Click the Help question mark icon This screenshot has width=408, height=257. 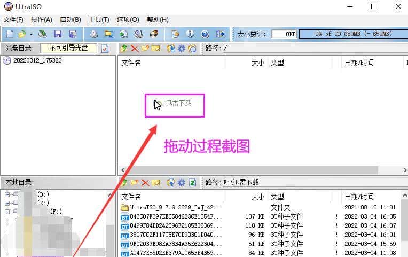click(x=205, y=34)
